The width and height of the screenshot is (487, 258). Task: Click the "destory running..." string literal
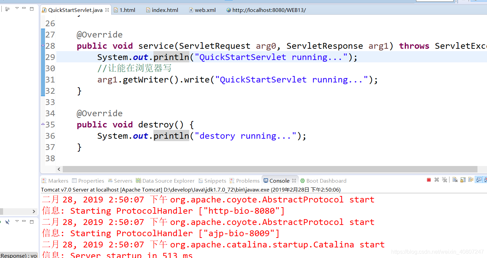pyautogui.click(x=246, y=136)
